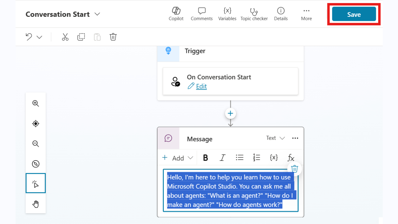Expand the Conversation Start topic dropdown
398x224 pixels.
97,14
